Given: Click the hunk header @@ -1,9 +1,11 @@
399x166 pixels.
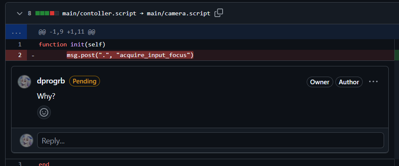Looking at the screenshot, I should 67,32.
